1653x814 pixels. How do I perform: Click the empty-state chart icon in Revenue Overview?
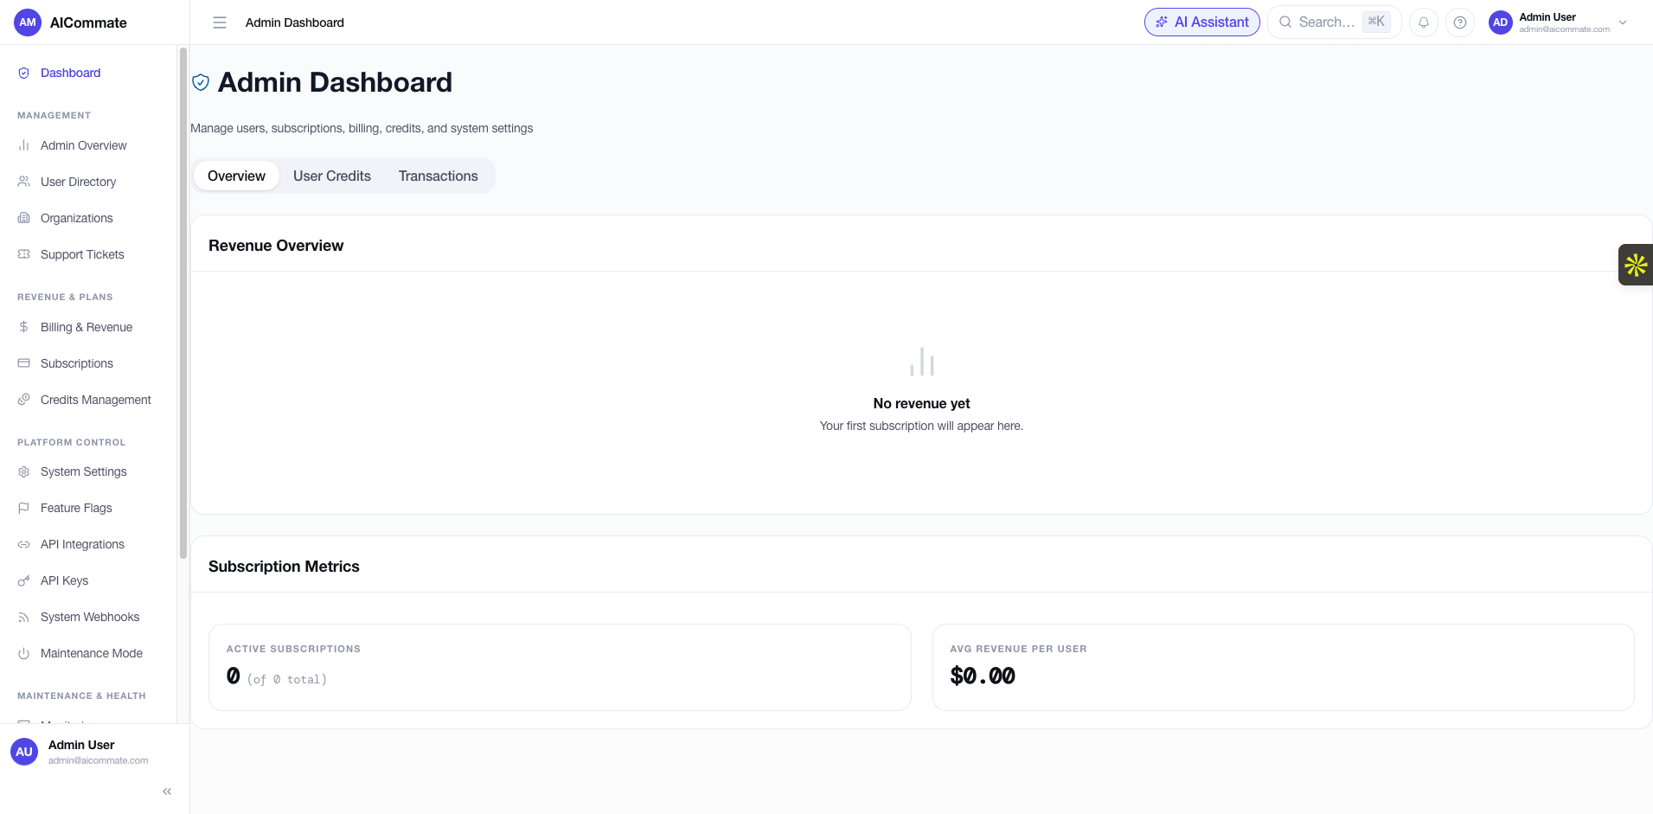click(922, 362)
